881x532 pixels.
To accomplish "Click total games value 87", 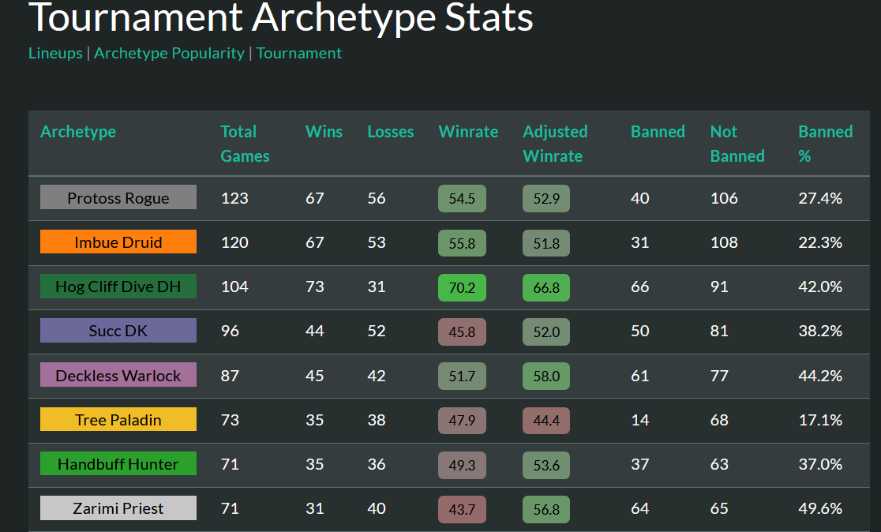I will 230,375.
